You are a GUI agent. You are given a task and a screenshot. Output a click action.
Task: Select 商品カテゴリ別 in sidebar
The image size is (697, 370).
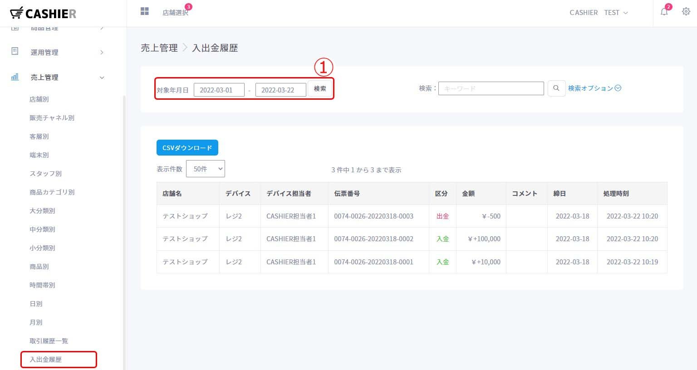(x=52, y=192)
